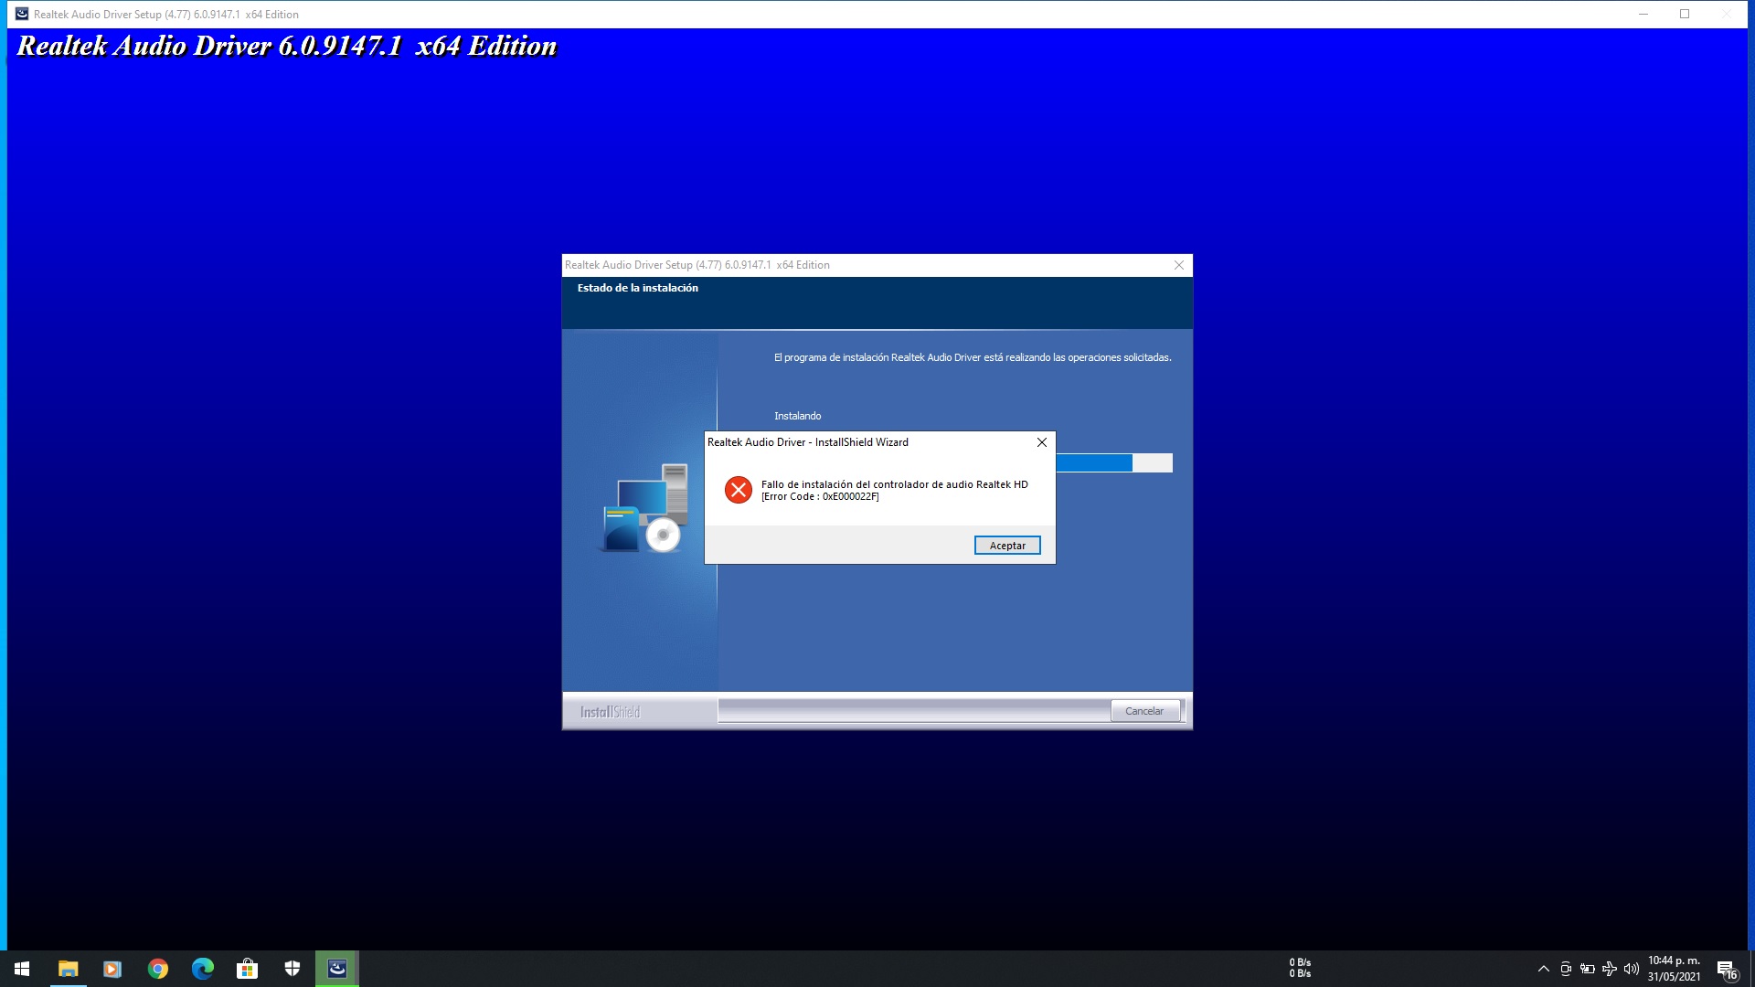
Task: Click the computer and disc setup image
Action: (644, 508)
